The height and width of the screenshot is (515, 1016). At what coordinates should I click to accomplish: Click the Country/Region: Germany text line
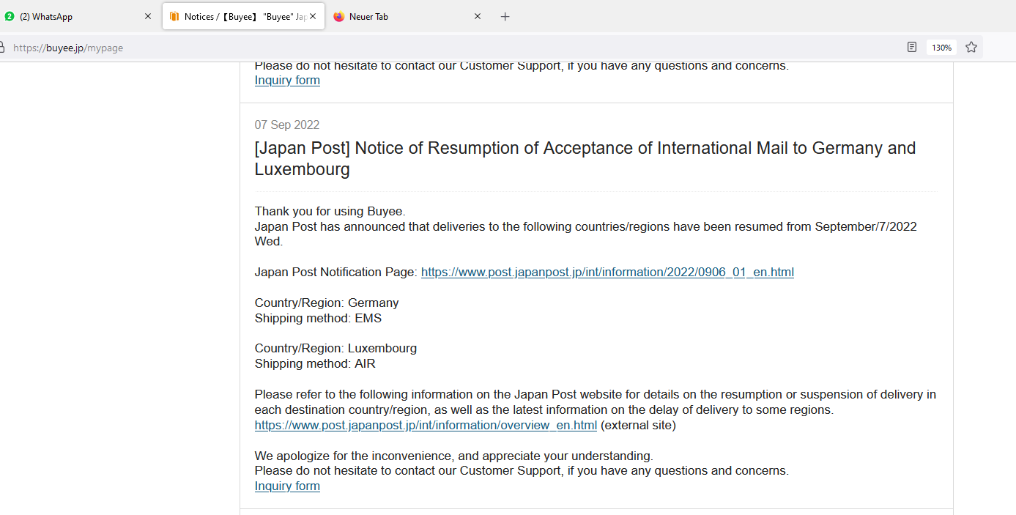pyautogui.click(x=327, y=303)
